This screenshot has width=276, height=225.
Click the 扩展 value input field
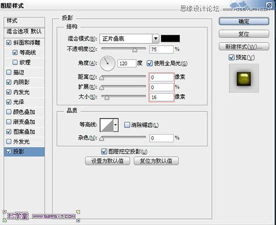pyautogui.click(x=162, y=87)
